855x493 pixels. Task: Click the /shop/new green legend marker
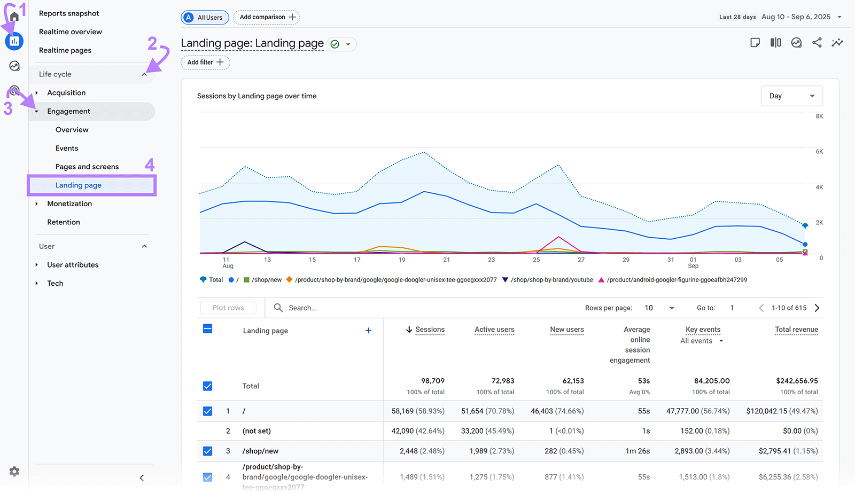pyautogui.click(x=247, y=279)
